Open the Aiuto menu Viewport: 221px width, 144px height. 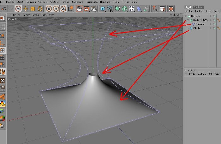point(134,2)
